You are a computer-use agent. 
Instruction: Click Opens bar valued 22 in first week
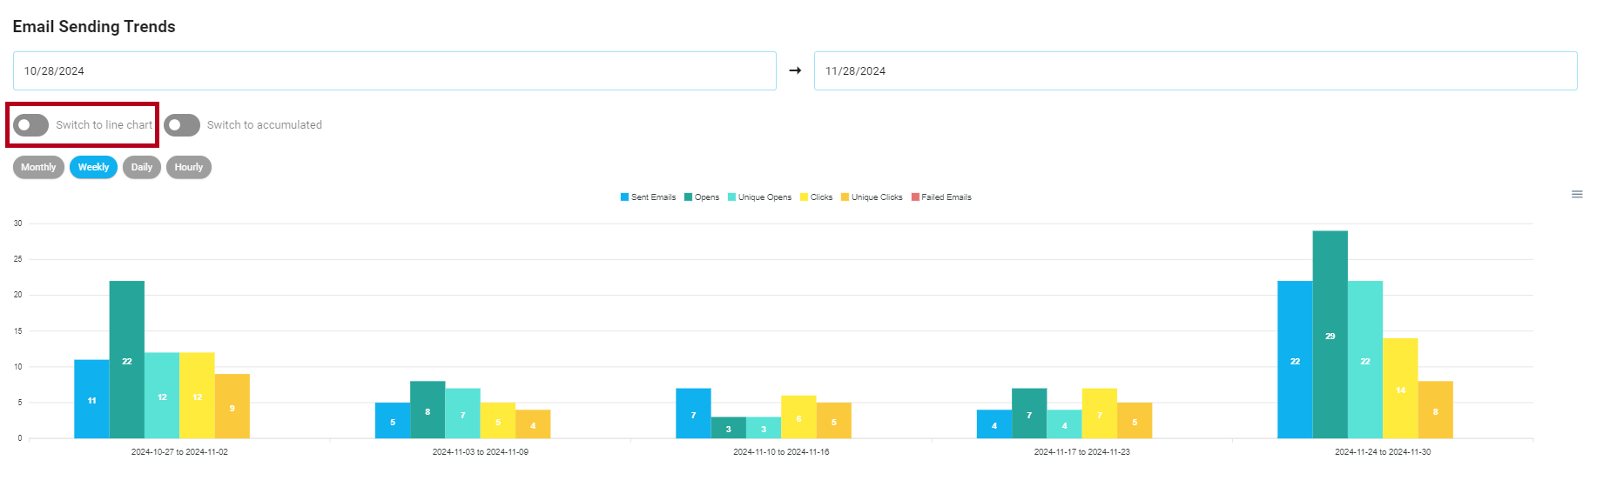click(x=127, y=360)
